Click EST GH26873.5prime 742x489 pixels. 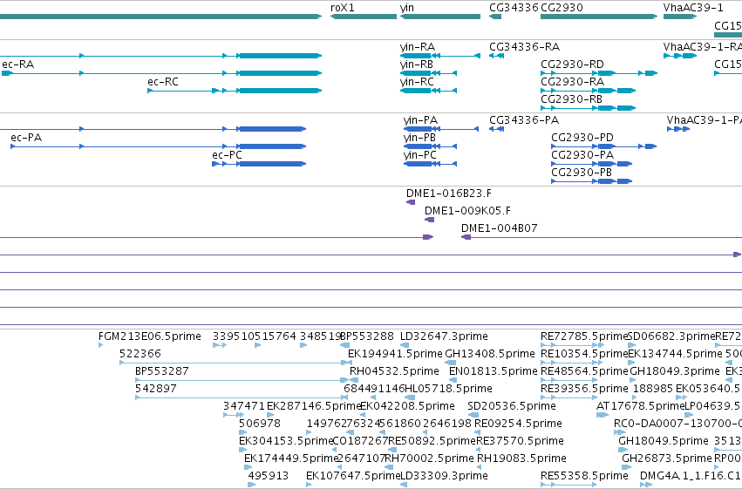[x=667, y=458]
